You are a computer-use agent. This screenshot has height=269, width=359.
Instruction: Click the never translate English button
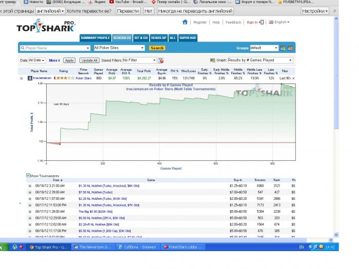tap(195, 11)
